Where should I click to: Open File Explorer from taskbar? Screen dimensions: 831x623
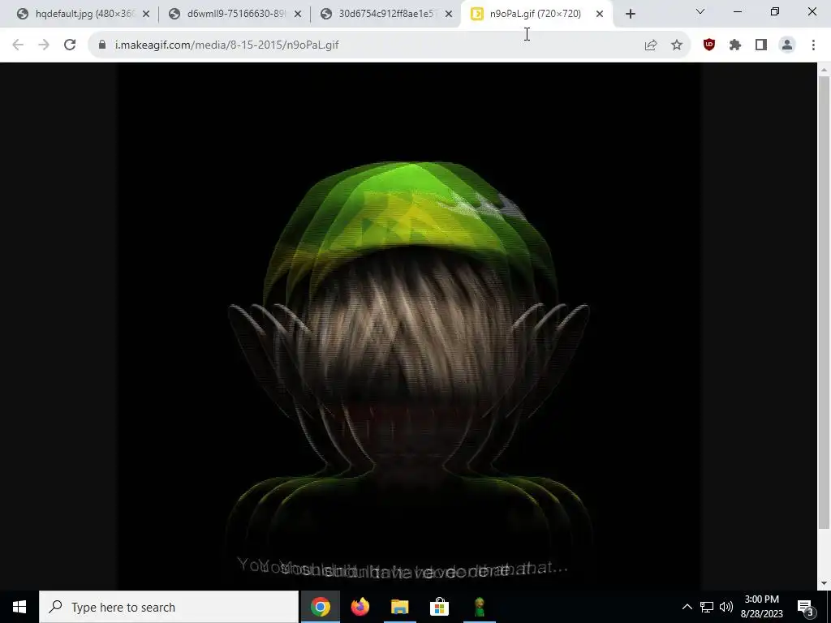pyautogui.click(x=399, y=607)
